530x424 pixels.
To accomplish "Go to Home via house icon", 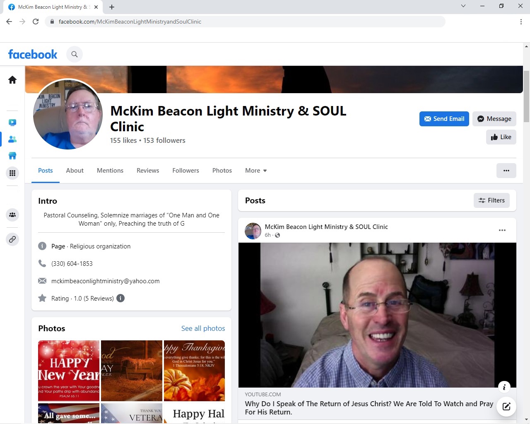I will pos(12,80).
